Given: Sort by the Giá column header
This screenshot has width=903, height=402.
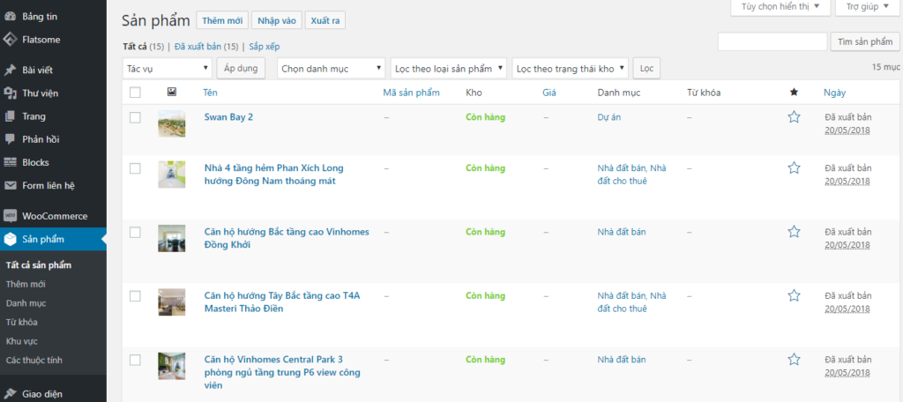Looking at the screenshot, I should coord(549,93).
